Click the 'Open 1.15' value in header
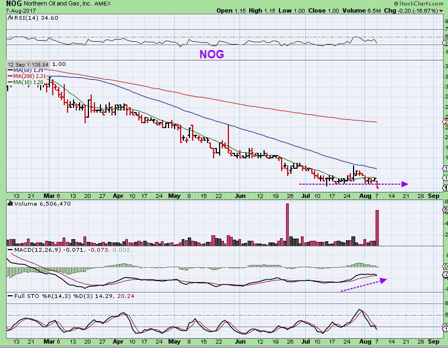Screen dimensions: 448x348 (x=231, y=10)
